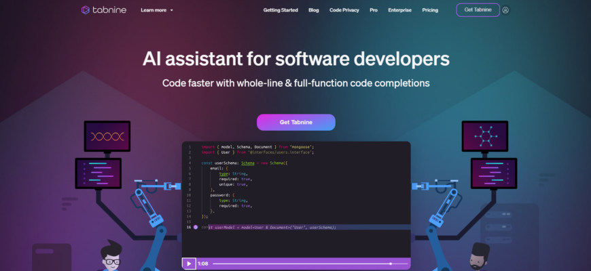Click the video progress knob
This screenshot has width=591, height=271.
coord(391,264)
